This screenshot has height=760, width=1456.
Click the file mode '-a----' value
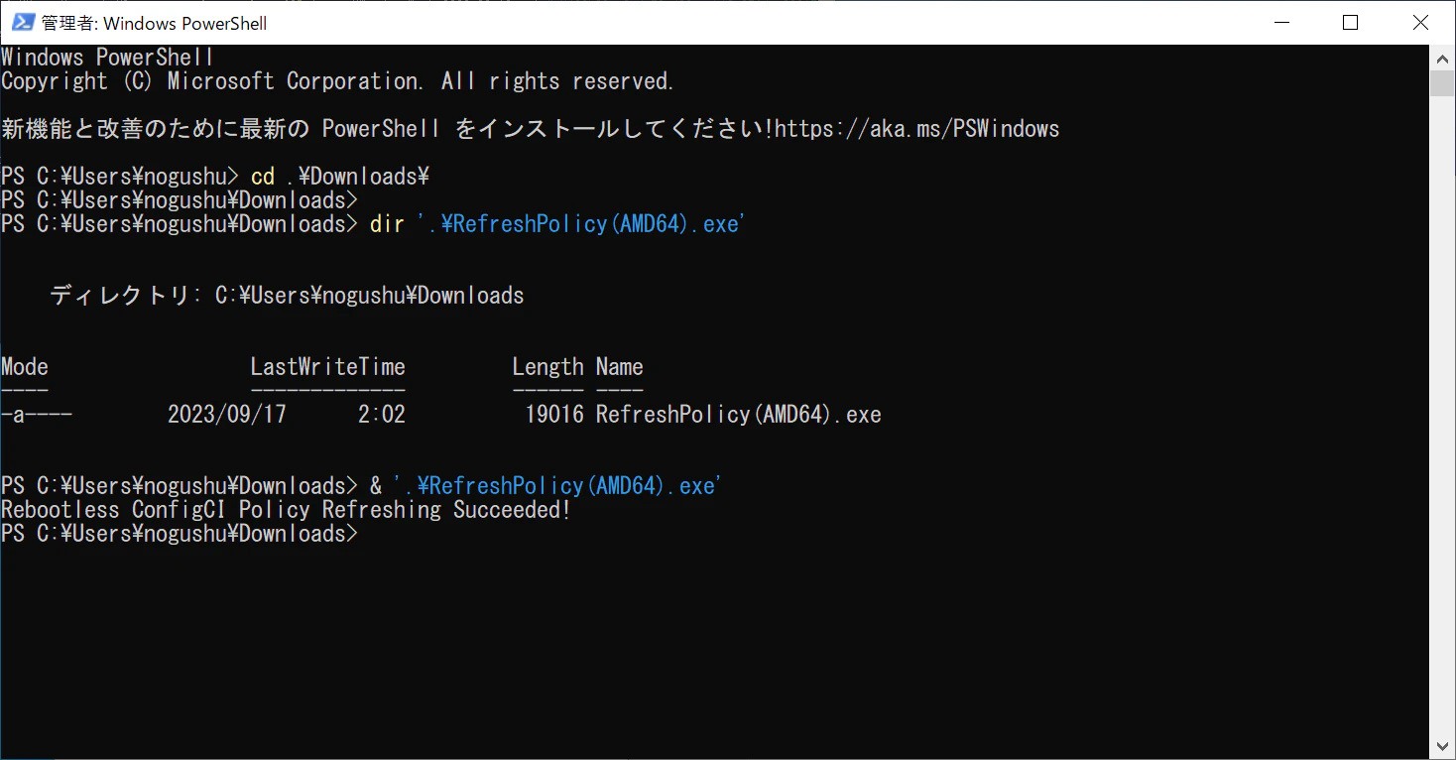click(x=37, y=415)
